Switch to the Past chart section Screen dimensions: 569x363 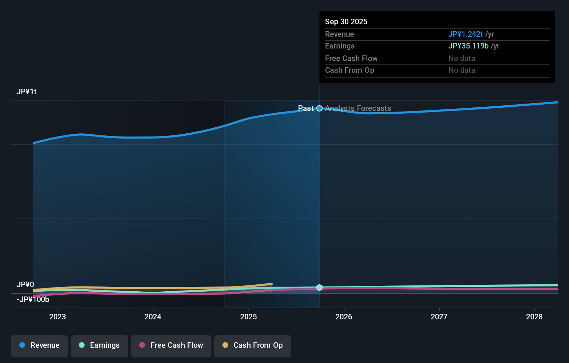[x=306, y=108]
